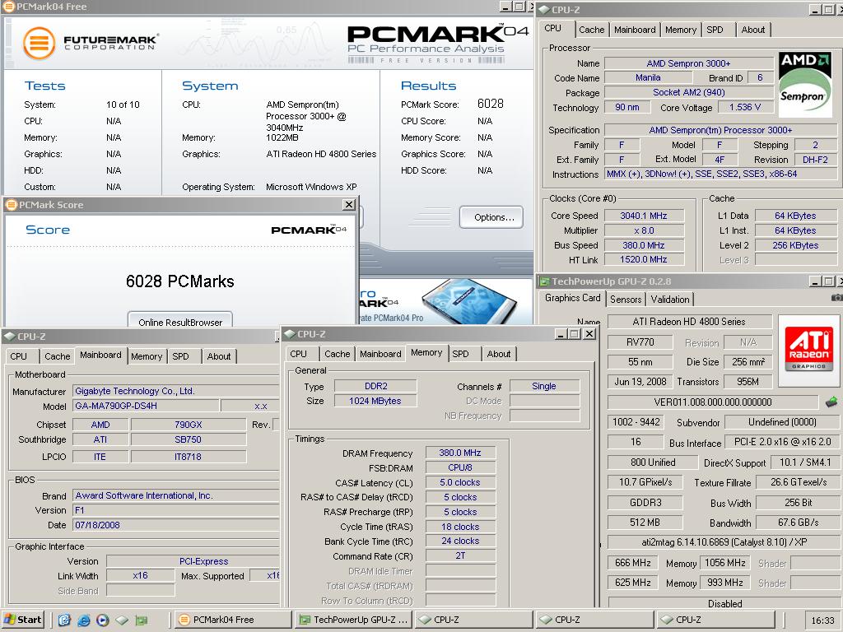The image size is (843, 632).
Task: Click the Windows Start button
Action: 22,620
